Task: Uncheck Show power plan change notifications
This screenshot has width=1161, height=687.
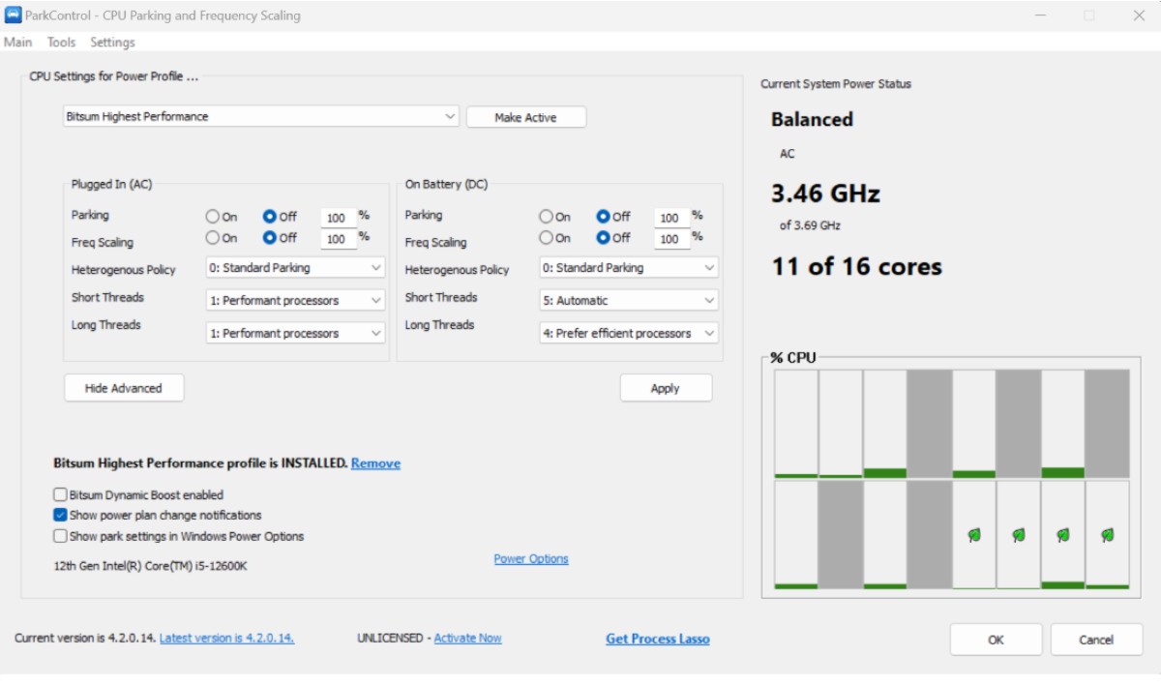Action: (x=61, y=516)
